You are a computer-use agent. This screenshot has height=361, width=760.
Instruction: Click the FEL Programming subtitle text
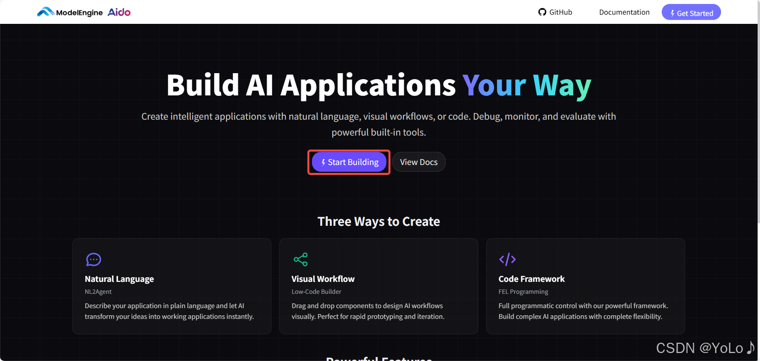(x=523, y=292)
